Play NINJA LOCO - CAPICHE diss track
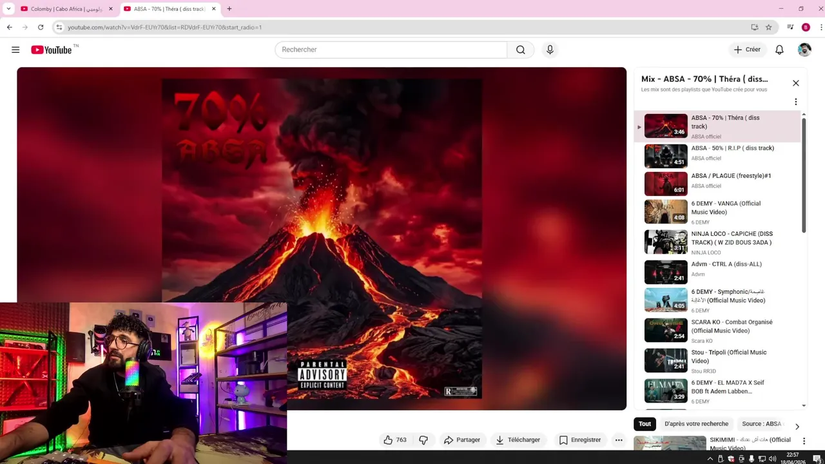 pyautogui.click(x=717, y=242)
